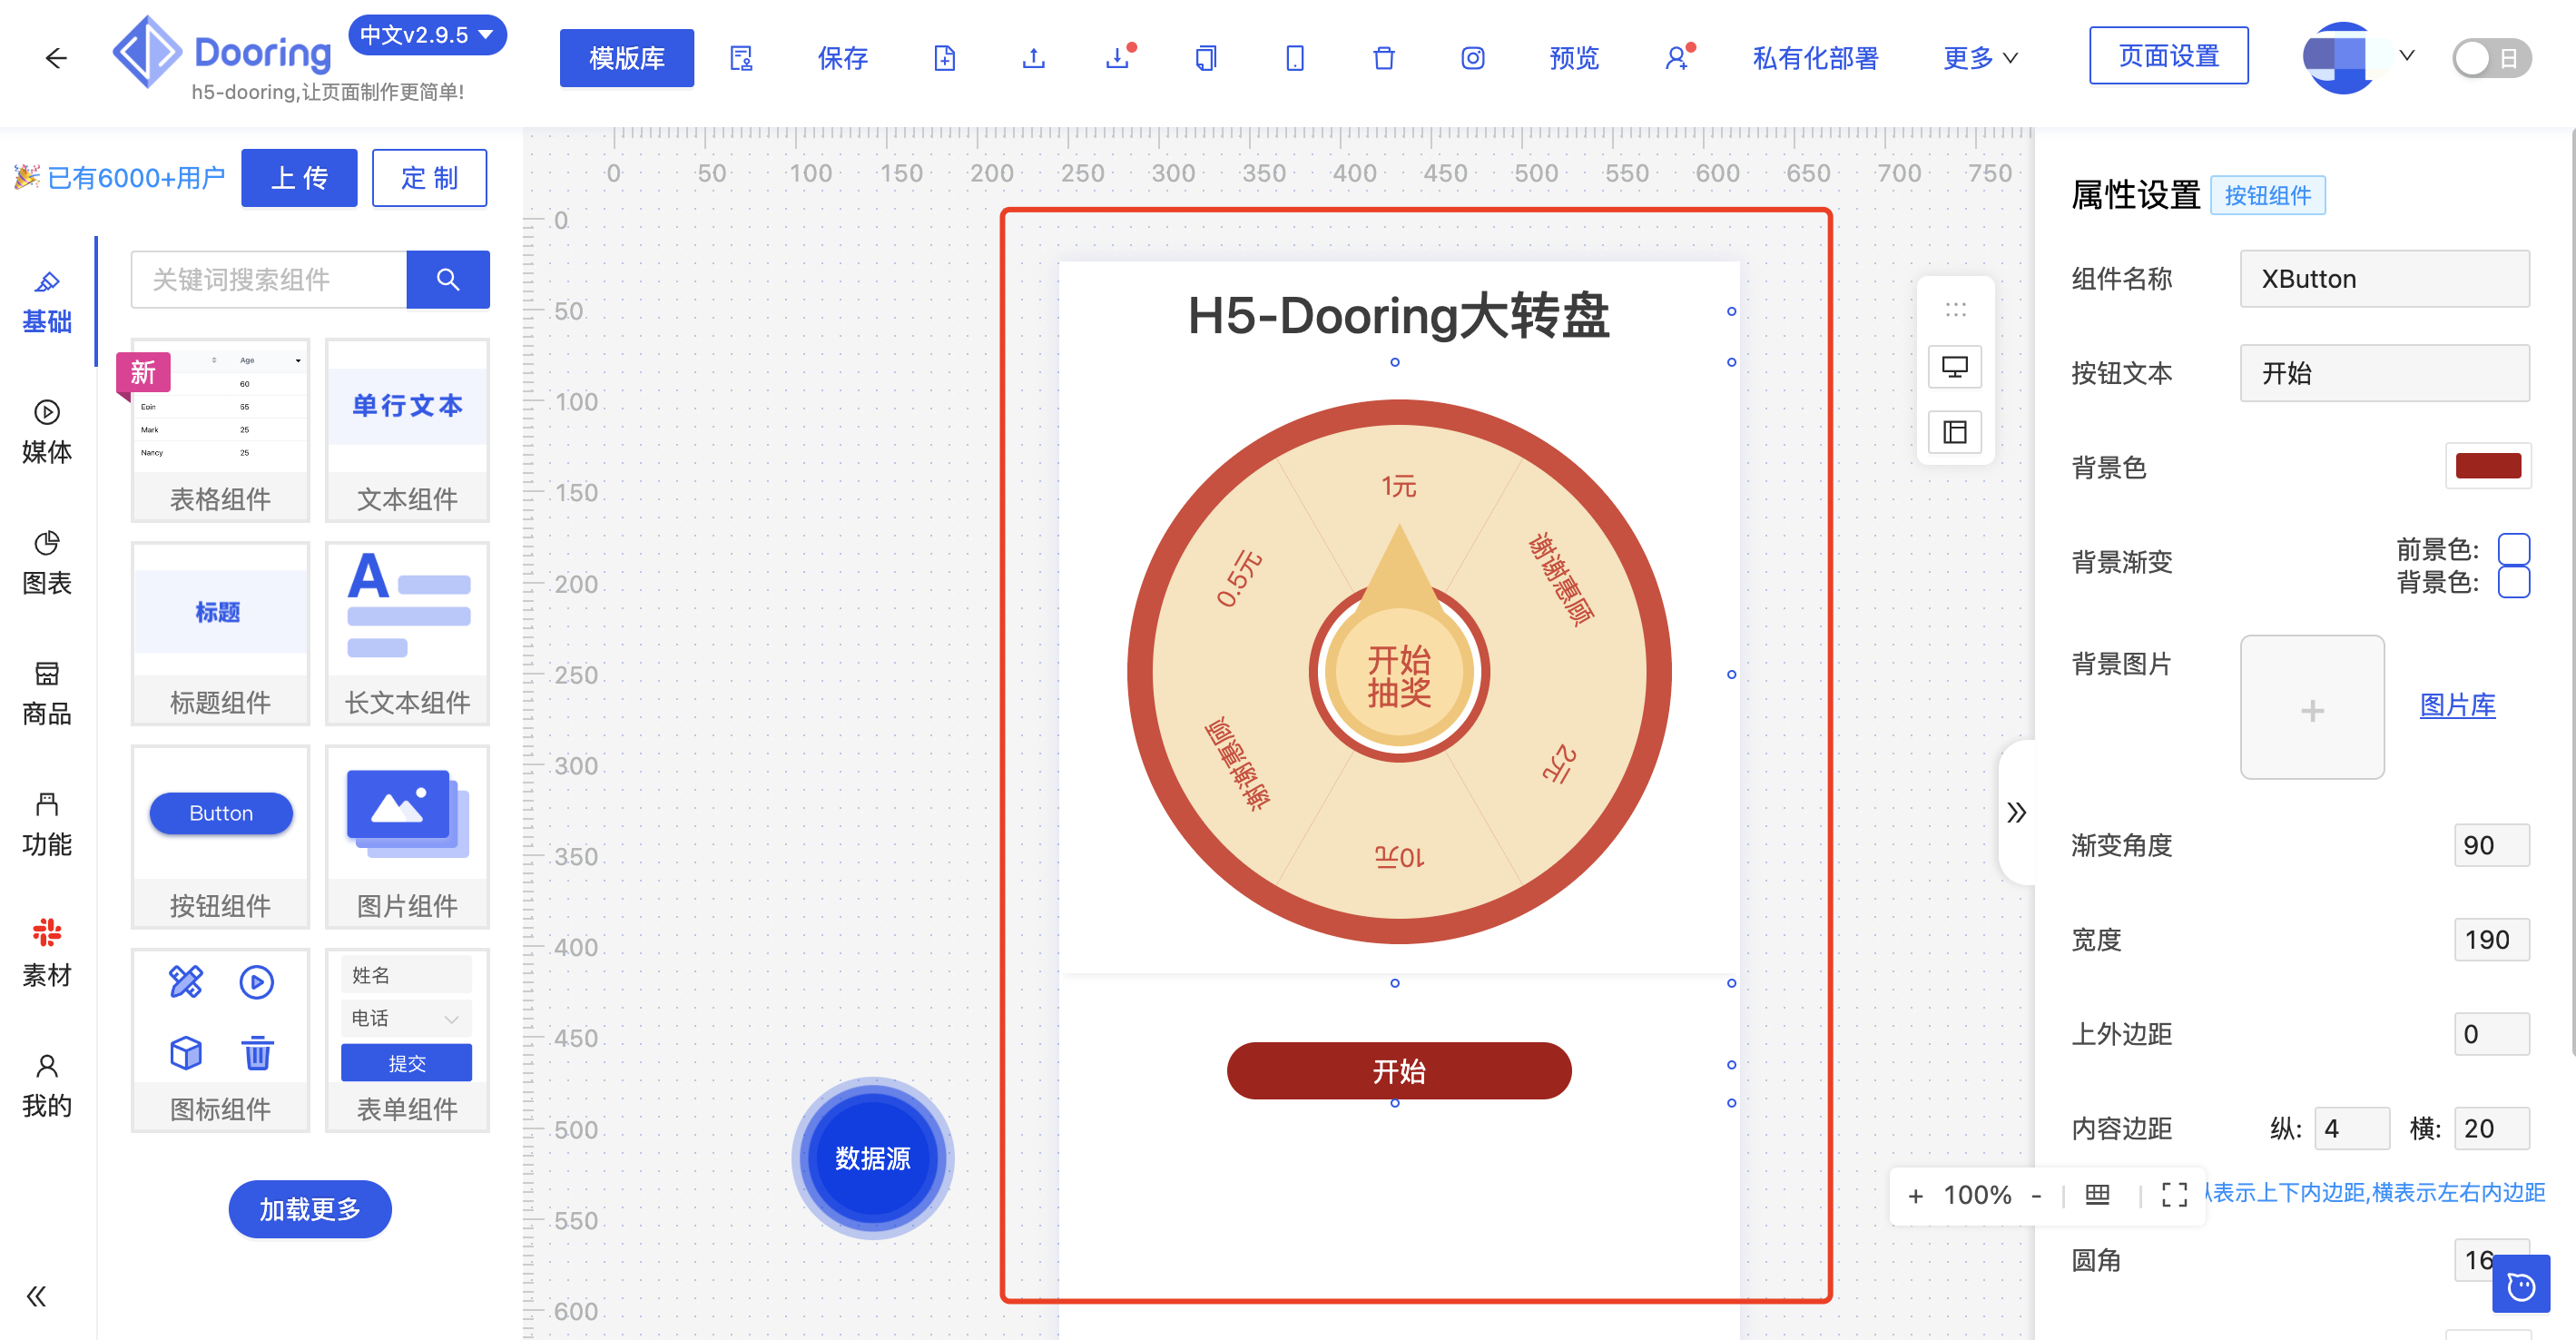Open the 图片库 link

2457,705
